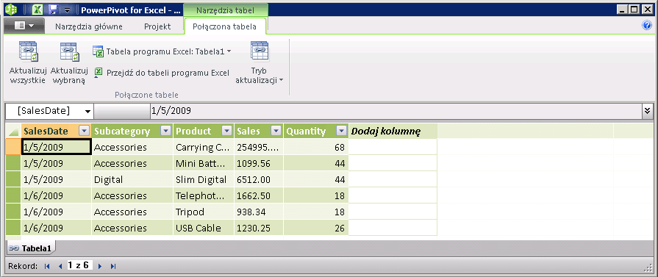Open the Subcategory column filter arrow

[166, 131]
